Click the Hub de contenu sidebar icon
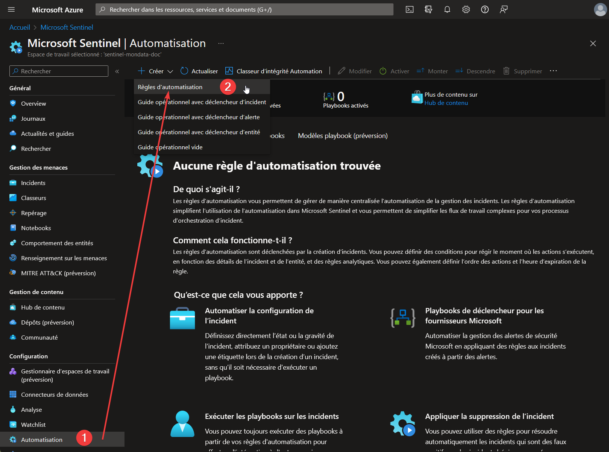Image resolution: width=609 pixels, height=452 pixels. coord(13,307)
